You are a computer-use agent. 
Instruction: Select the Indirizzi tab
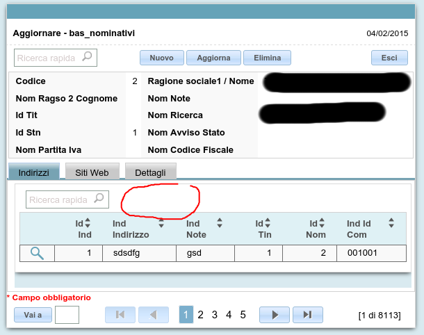34,172
